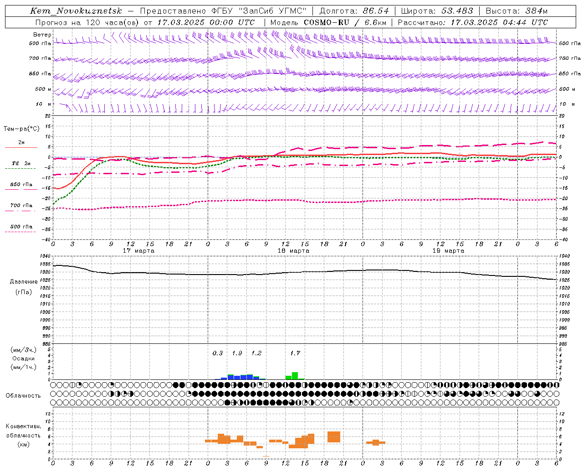Click the 1.7 precipitation amount
583x467 pixels.
coord(295,353)
